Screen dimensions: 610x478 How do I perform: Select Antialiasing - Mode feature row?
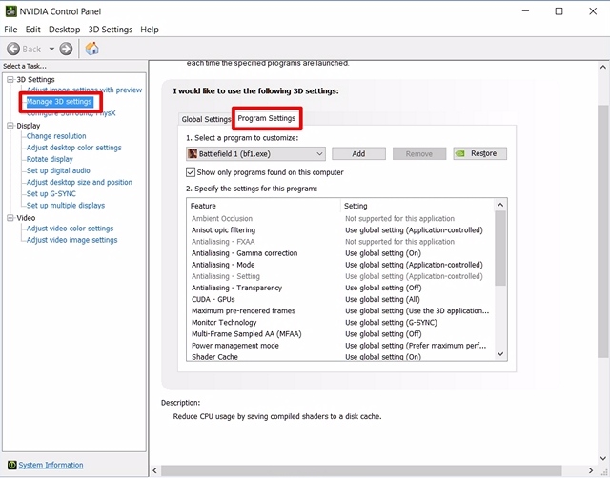[x=341, y=265]
